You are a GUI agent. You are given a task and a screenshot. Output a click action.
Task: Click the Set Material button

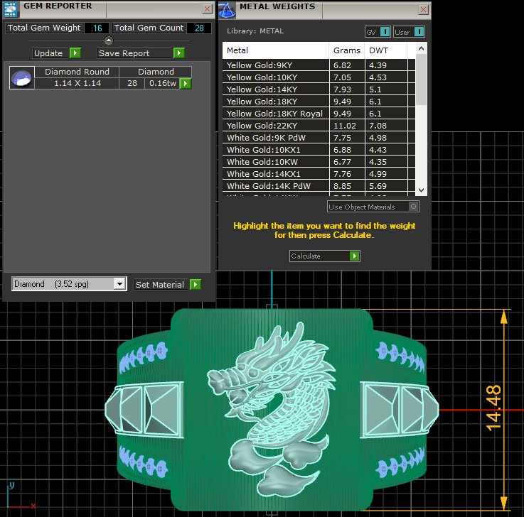[x=168, y=284]
